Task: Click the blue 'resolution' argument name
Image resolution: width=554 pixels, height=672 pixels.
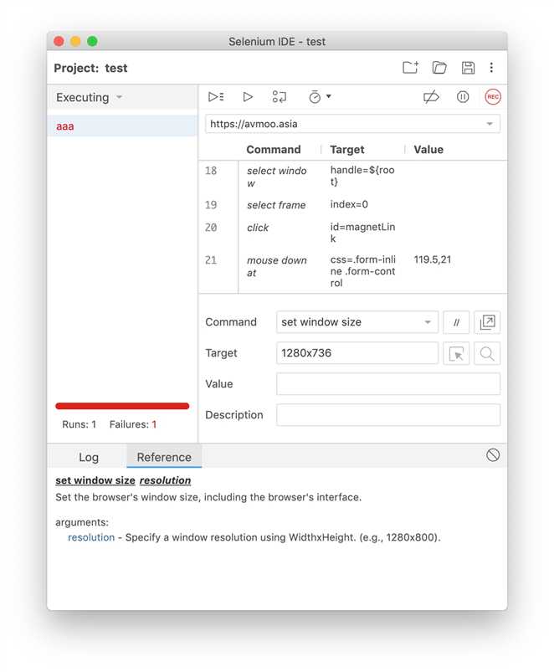Action: [91, 537]
